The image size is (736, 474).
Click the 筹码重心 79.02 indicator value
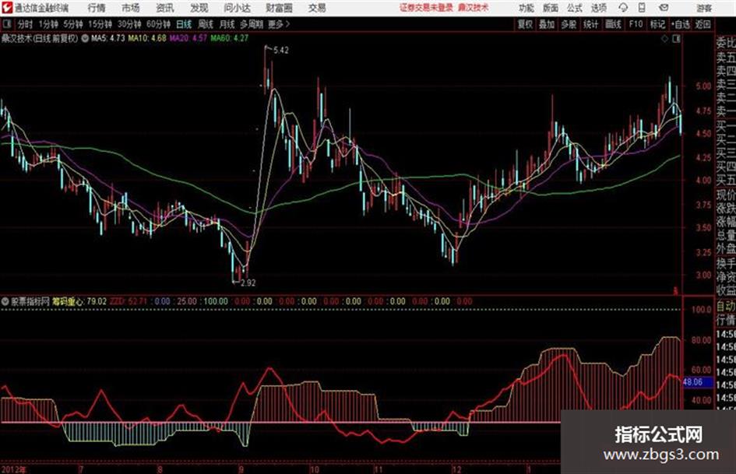[79, 301]
